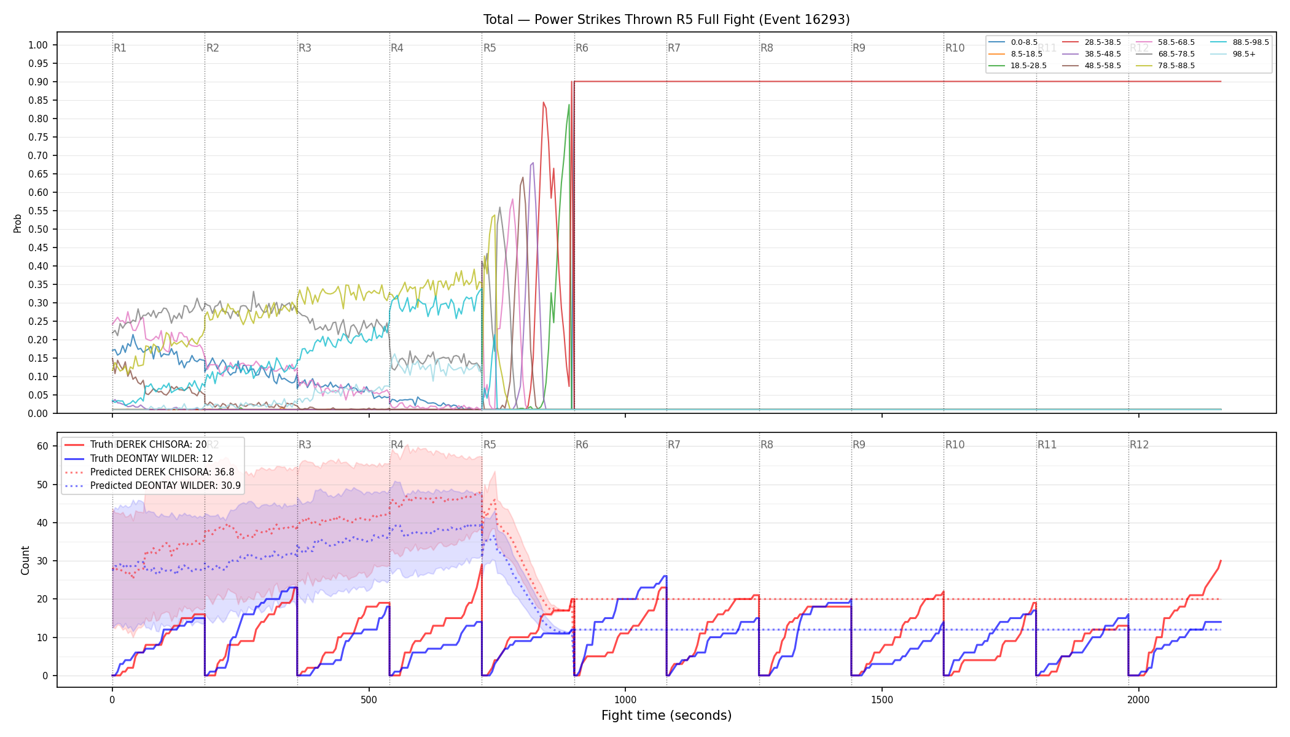The height and width of the screenshot is (737, 1290).
Task: Click the 1.00 tick on Prob axis
Action: coord(38,45)
